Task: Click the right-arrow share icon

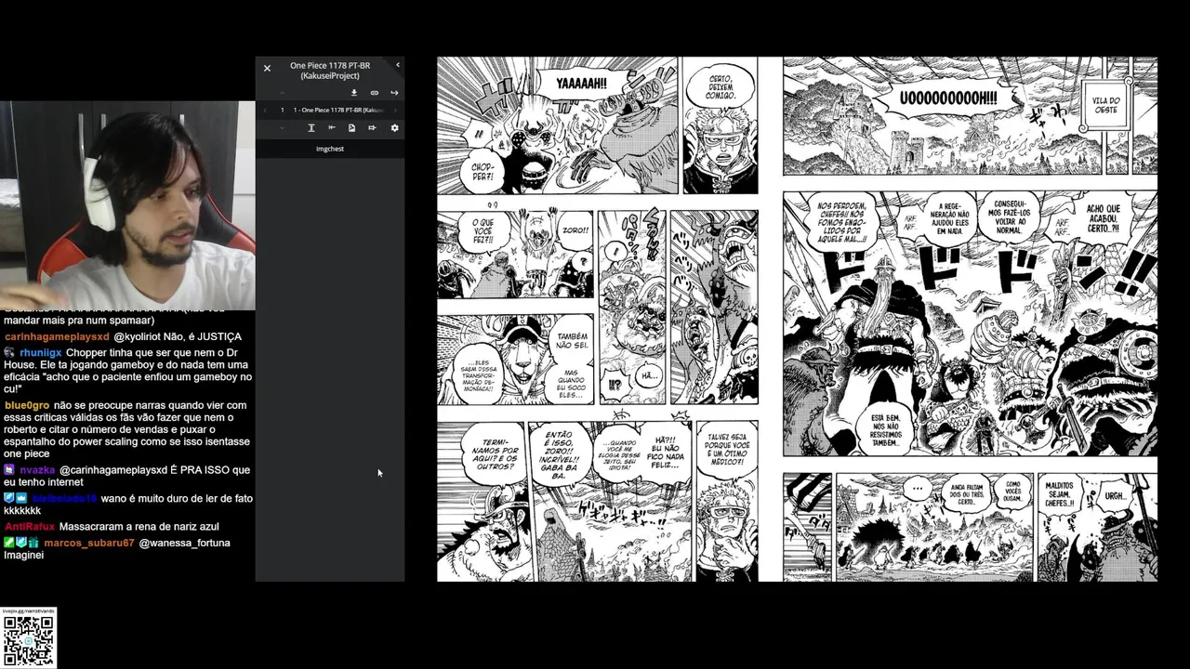Action: coord(394,93)
